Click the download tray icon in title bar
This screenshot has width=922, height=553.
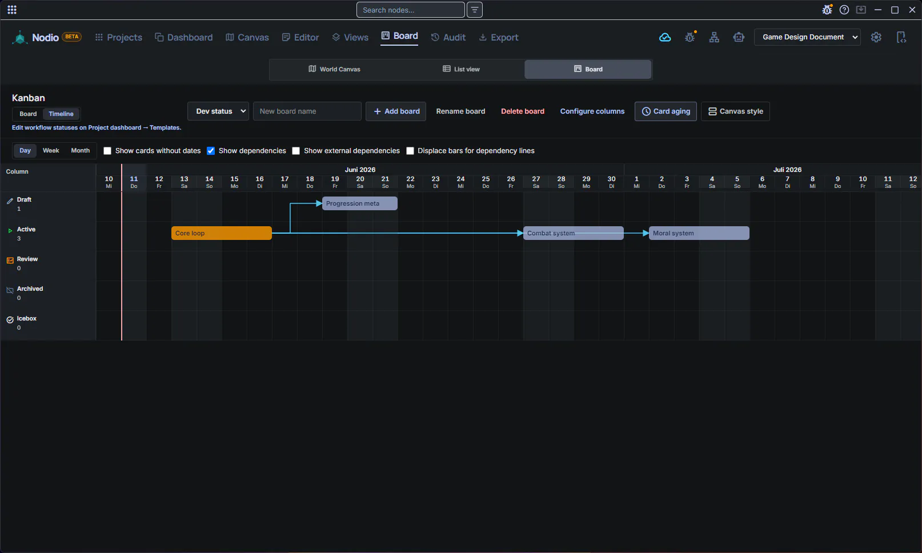coord(861,10)
